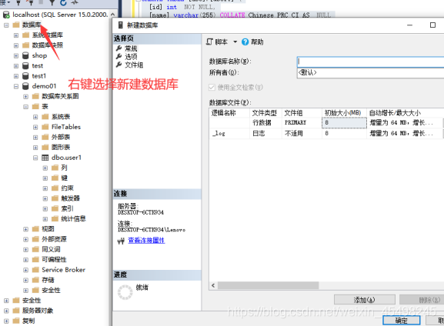Click the refresh icon in Object Explorer toolbar
444x326 pixels.
pyautogui.click(x=63, y=2)
